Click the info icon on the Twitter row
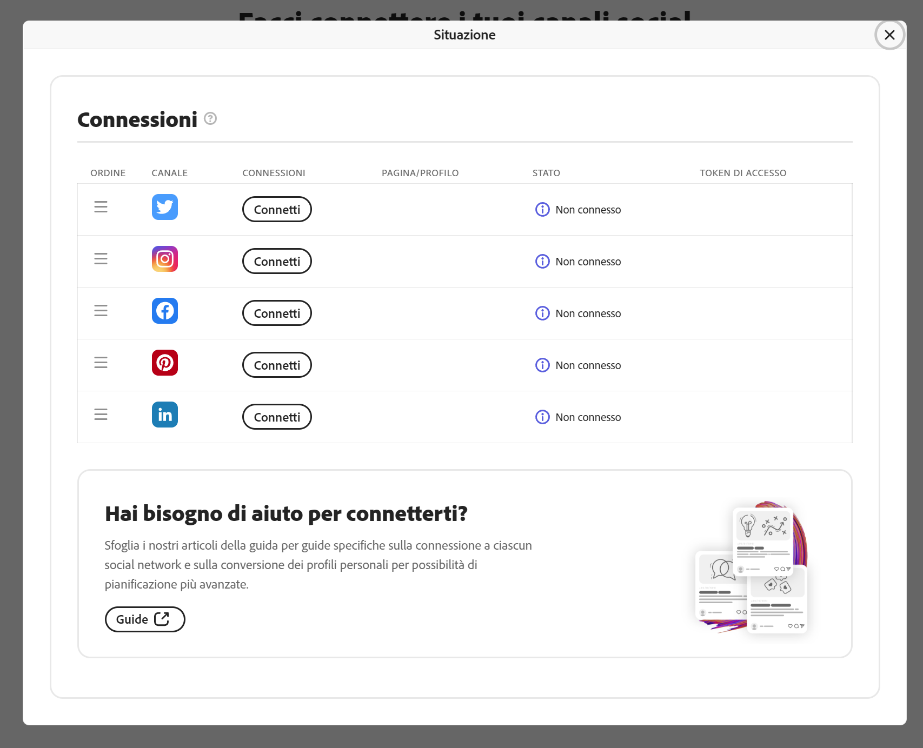 pos(542,210)
